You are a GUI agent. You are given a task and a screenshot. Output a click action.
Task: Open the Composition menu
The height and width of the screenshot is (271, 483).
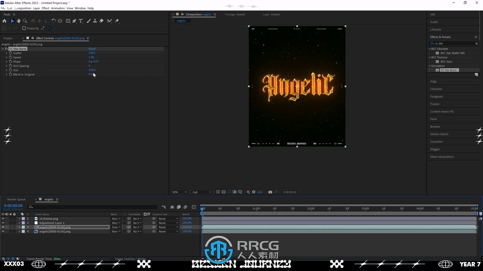click(23, 8)
